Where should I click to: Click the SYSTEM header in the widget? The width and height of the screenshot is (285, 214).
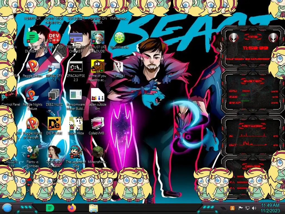point(252,81)
